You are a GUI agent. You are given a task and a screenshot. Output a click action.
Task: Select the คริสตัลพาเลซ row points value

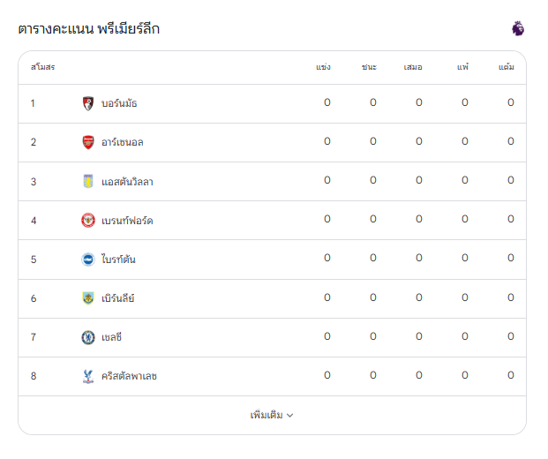pyautogui.click(x=511, y=375)
